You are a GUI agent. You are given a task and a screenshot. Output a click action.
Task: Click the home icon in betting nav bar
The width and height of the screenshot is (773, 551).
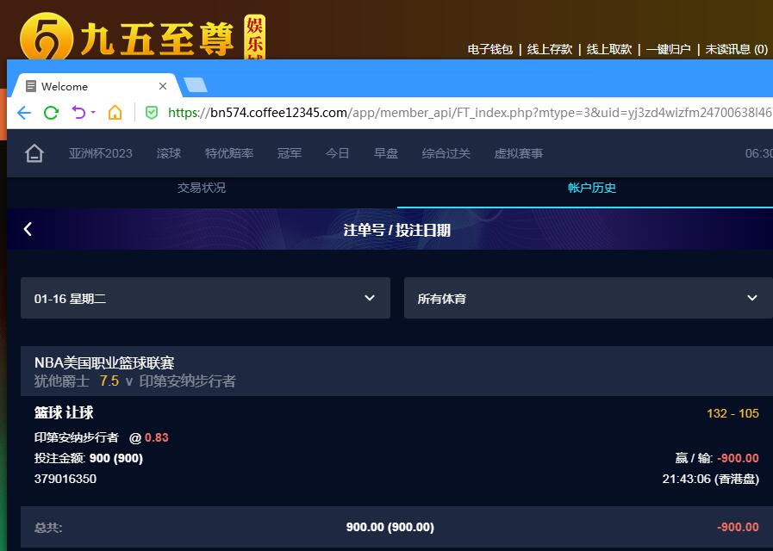34,153
